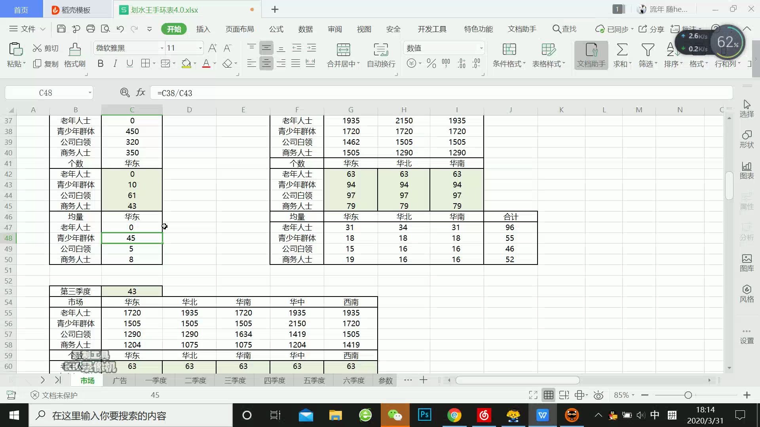Click the formula bar input field
This screenshot has height=427, width=760.
435,93
